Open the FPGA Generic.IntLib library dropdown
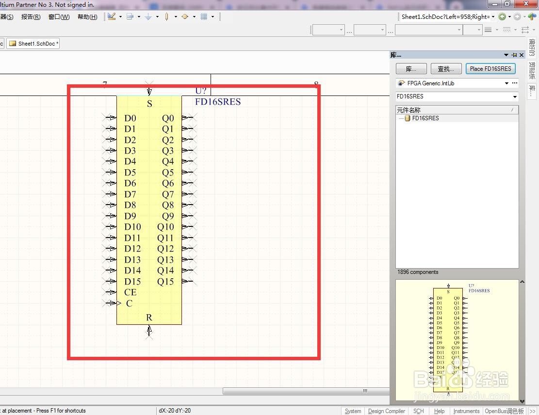Viewport: 539px width, 415px height. click(x=506, y=83)
